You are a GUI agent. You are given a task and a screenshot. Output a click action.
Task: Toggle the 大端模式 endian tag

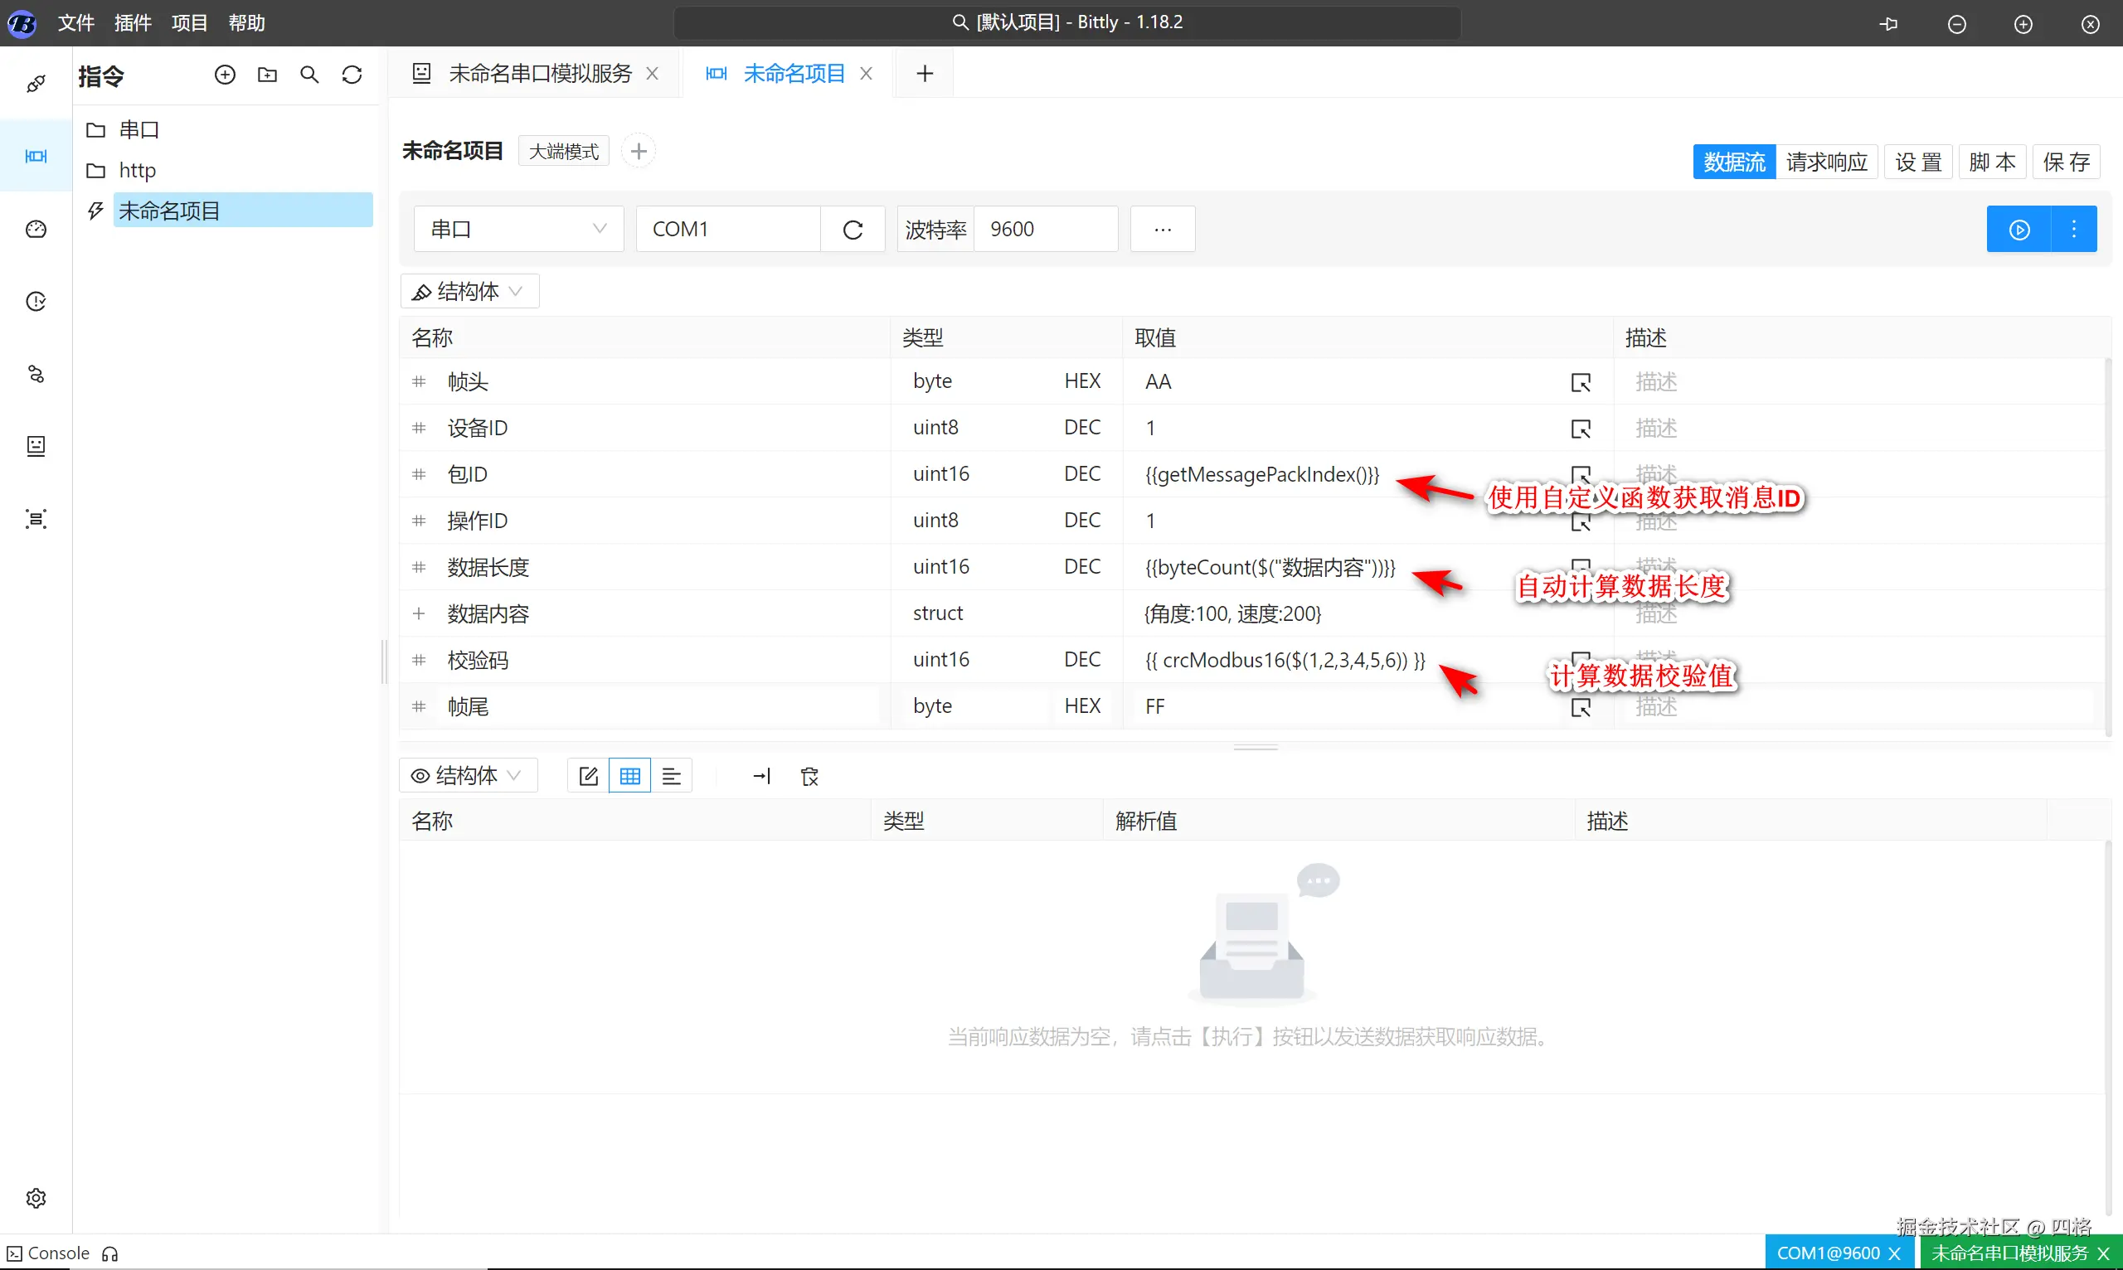click(x=563, y=152)
